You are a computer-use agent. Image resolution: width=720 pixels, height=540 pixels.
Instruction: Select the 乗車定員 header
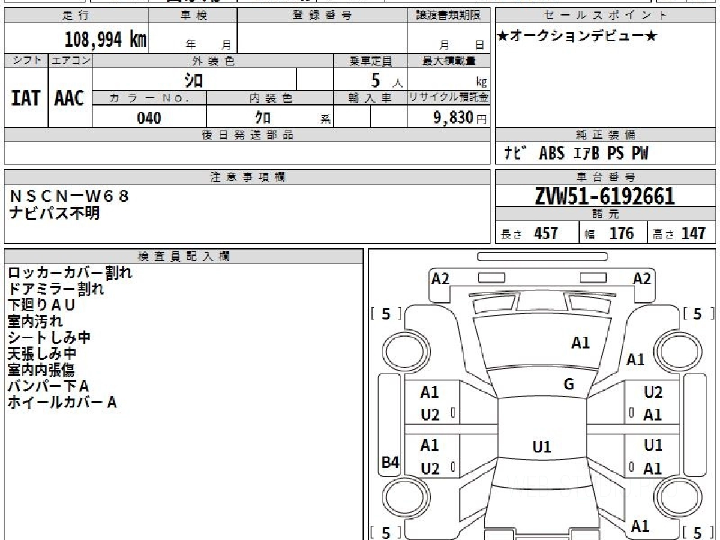click(370, 61)
